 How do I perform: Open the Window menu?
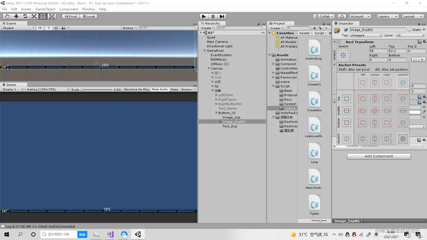tap(88, 9)
